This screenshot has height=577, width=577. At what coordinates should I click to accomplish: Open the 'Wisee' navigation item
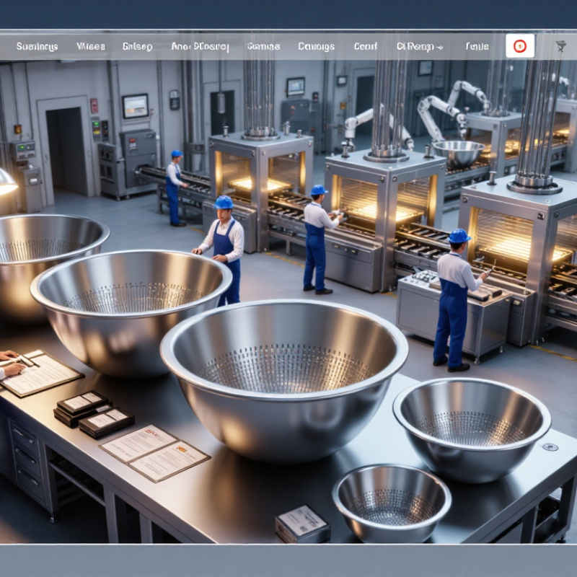pyautogui.click(x=91, y=46)
